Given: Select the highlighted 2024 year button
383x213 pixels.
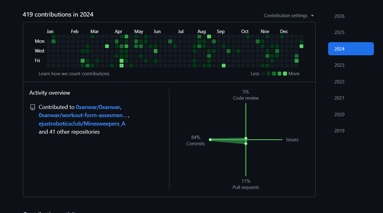Looking at the screenshot, I should [x=351, y=49].
